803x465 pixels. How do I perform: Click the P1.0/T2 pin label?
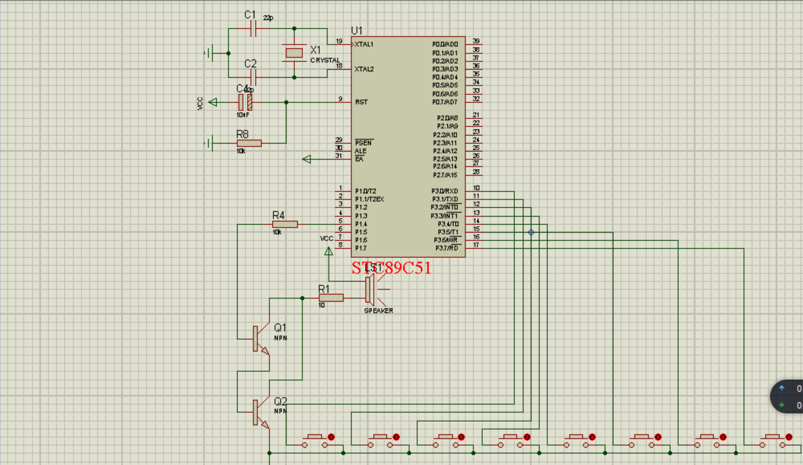click(366, 191)
